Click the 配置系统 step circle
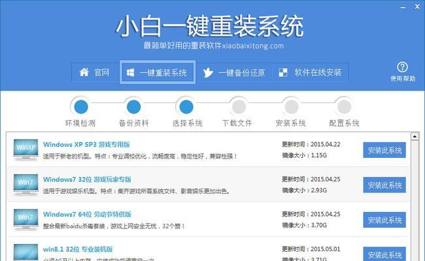The height and width of the screenshot is (261, 425). click(344, 107)
